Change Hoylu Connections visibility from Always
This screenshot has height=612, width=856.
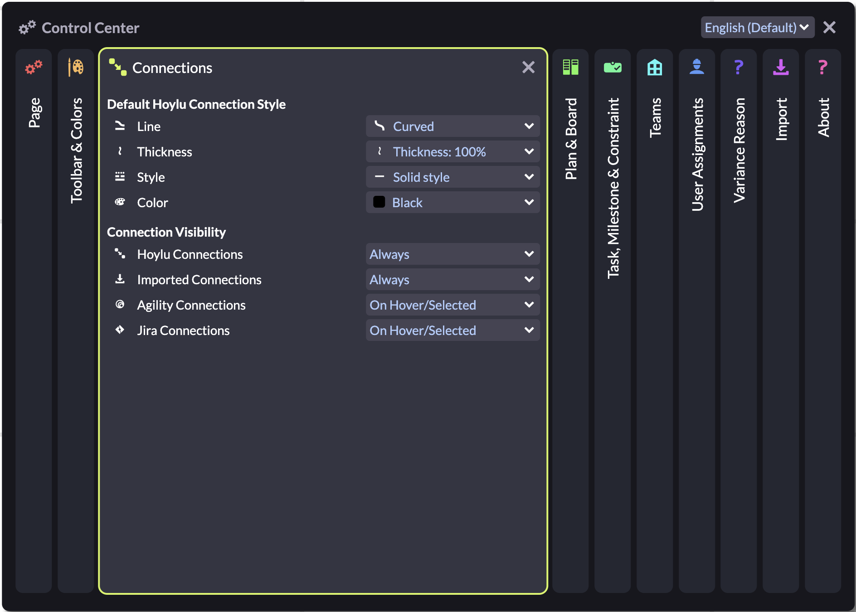coord(452,254)
